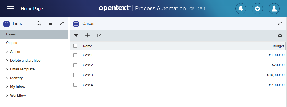Maximize the Cases panel
The height and width of the screenshot is (107, 287).
[x=280, y=23]
